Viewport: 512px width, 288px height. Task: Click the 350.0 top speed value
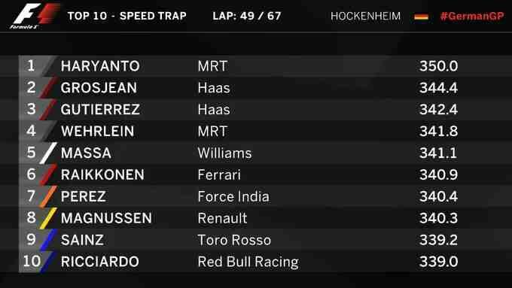click(438, 66)
